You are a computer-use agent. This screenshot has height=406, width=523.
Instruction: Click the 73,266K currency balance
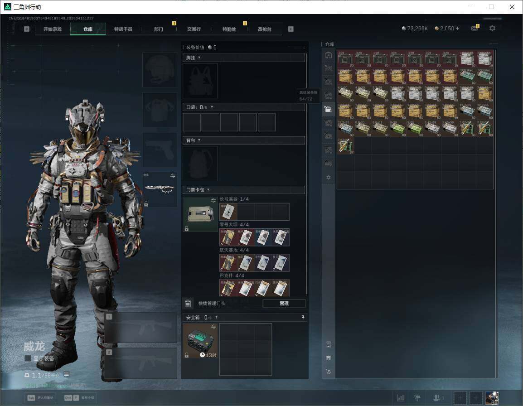coord(415,29)
